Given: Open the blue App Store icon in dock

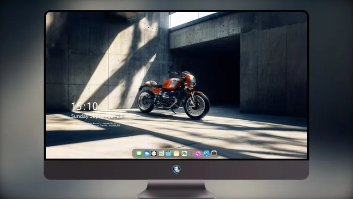Looking at the screenshot, I should 207,153.
